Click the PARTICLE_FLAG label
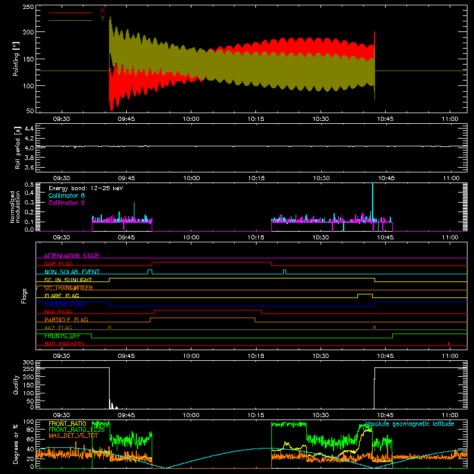Image resolution: width=474 pixels, height=474 pixels. (x=66, y=319)
